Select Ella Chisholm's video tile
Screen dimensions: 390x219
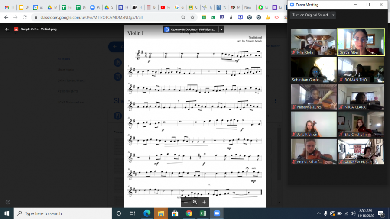pos(361,124)
